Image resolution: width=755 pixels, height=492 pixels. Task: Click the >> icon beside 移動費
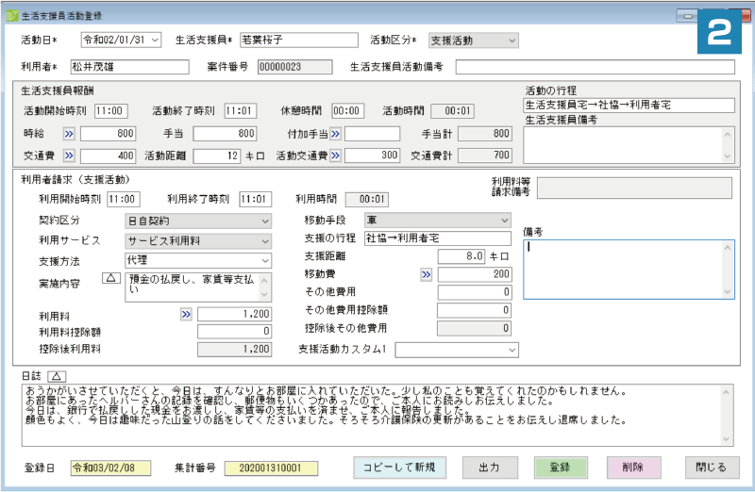426,273
